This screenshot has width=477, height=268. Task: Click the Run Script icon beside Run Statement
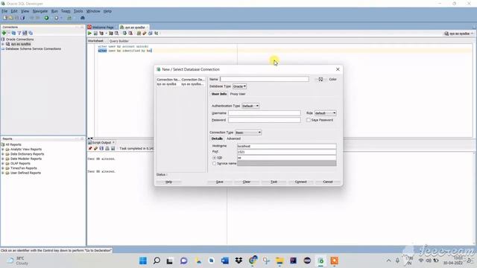point(95,33)
